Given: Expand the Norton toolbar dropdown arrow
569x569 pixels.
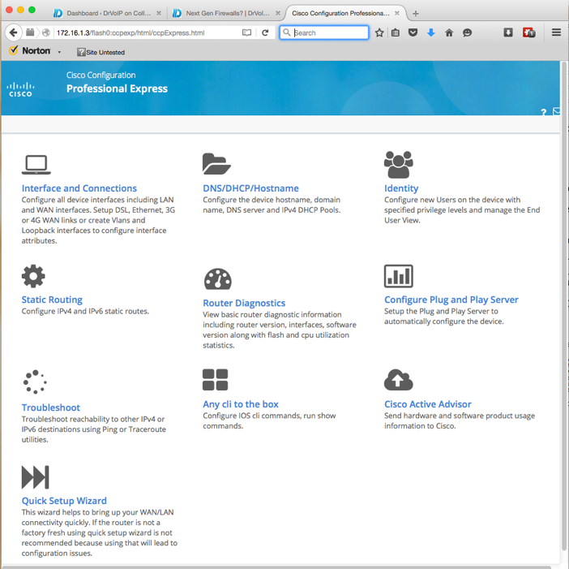Looking at the screenshot, I should (x=59, y=52).
